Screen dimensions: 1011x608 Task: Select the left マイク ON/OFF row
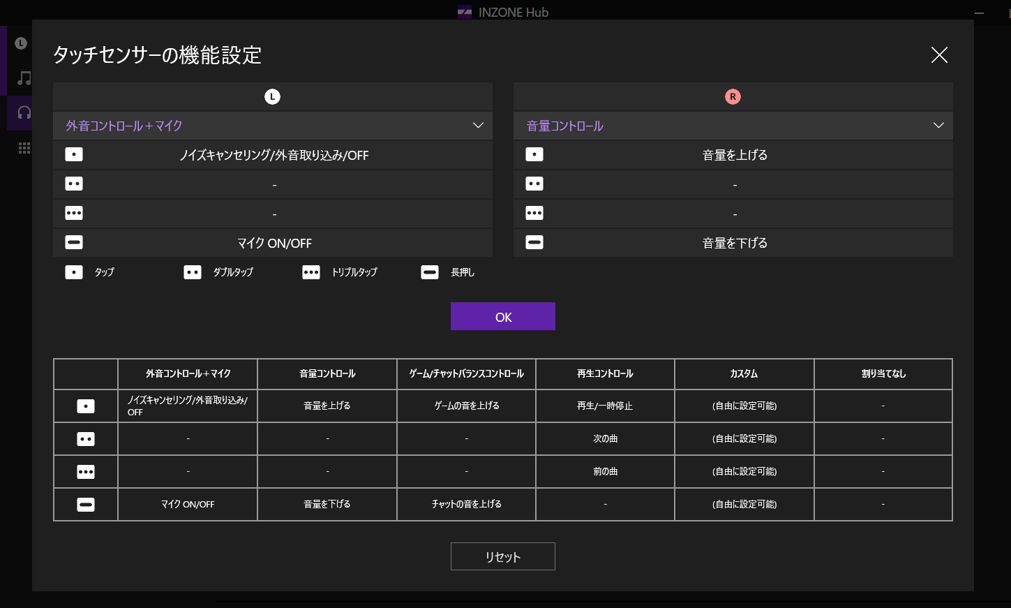pyautogui.click(x=274, y=243)
